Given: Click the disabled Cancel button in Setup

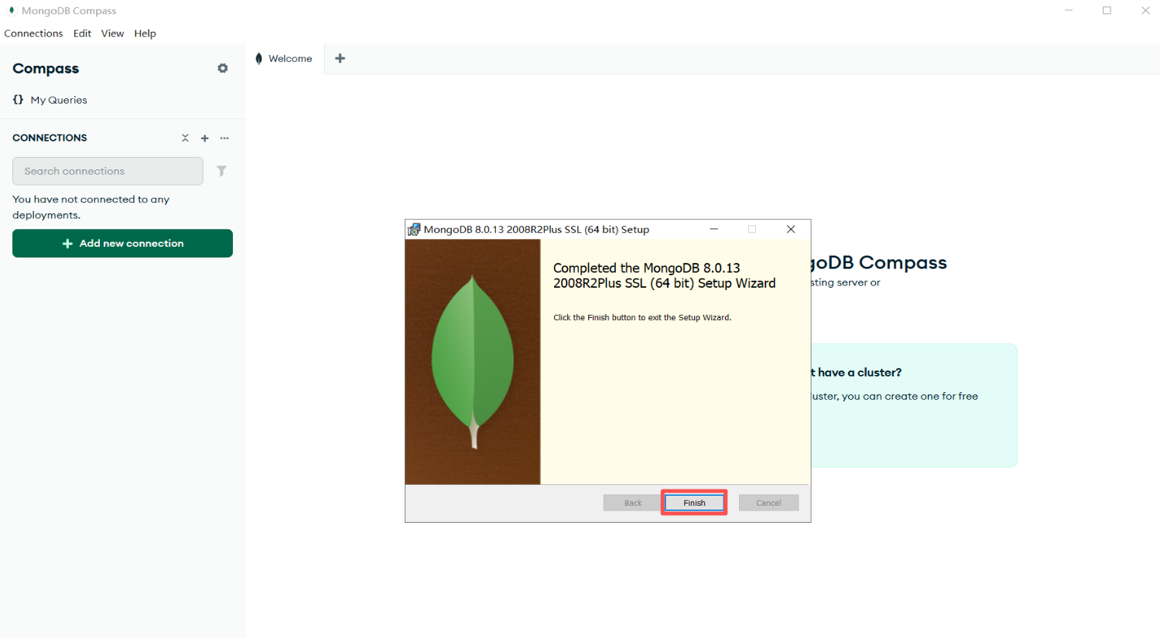Looking at the screenshot, I should (768, 503).
